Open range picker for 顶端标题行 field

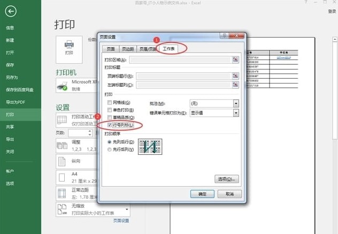[x=235, y=76]
